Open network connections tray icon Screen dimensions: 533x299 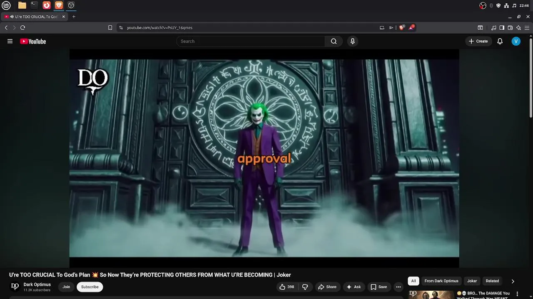point(506,5)
